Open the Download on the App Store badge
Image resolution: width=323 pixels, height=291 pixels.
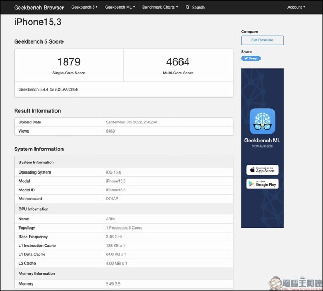[x=262, y=170]
